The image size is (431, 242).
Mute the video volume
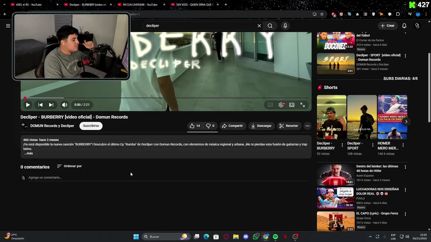[65, 105]
